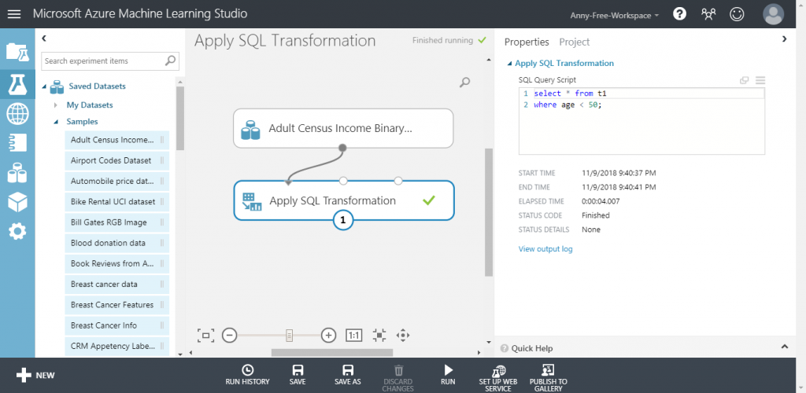The image size is (806, 393).
Task: Open the hamburger navigation menu
Action: pyautogui.click(x=14, y=14)
